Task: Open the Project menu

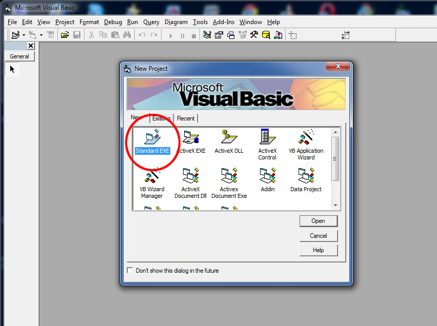Action: click(65, 22)
